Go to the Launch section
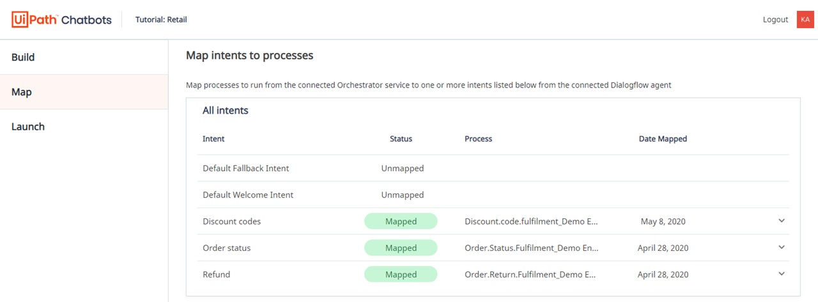 pos(28,126)
